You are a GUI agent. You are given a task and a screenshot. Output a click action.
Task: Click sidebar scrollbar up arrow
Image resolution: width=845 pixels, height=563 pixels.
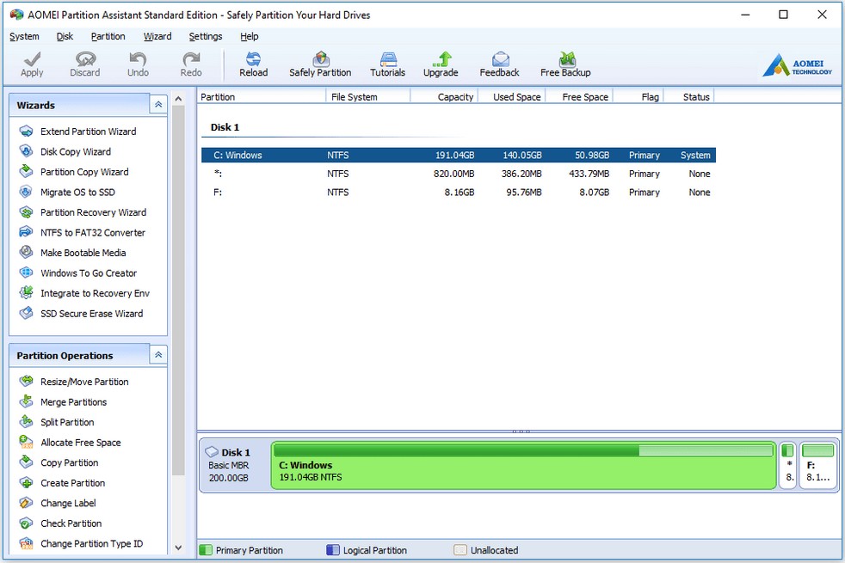tap(178, 99)
